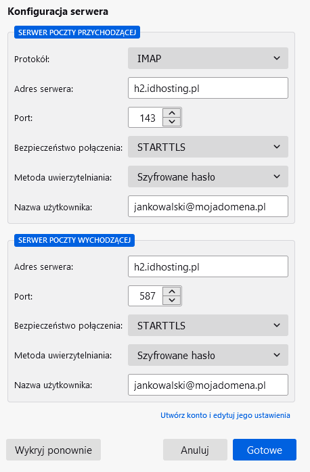The image size is (310, 472).
Task: Select the Serwer poczty wychodzącej section header
Action: click(74, 240)
